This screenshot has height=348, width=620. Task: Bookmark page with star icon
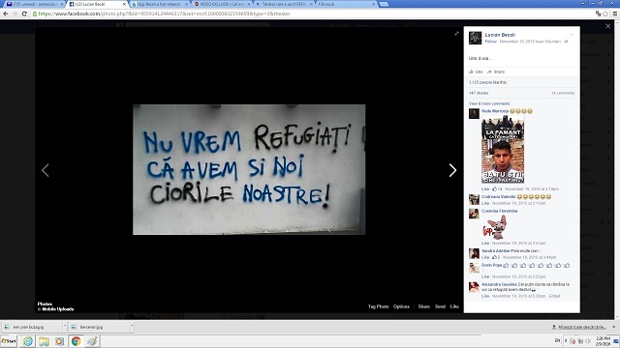(605, 14)
